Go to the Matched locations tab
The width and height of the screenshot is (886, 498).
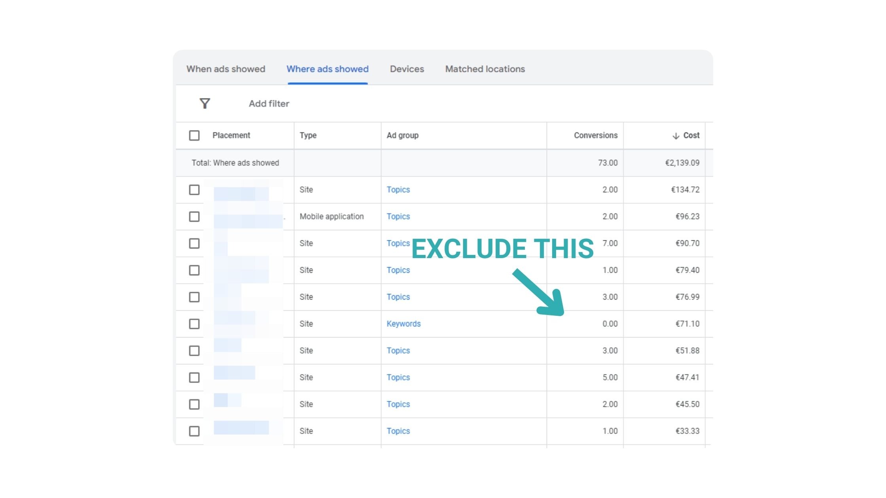point(485,69)
